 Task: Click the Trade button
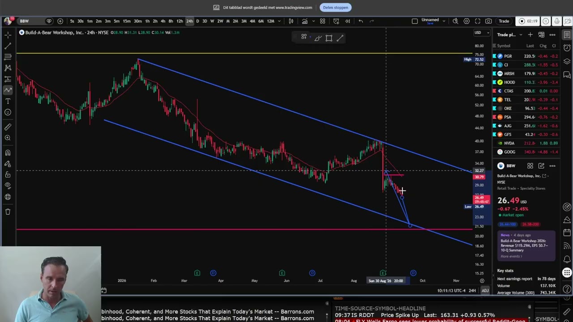(x=504, y=21)
